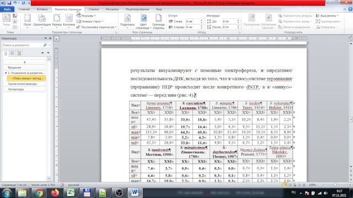This screenshot has width=353, height=198.
Task: Switch to the Рассылки tab
Action: (112, 9)
